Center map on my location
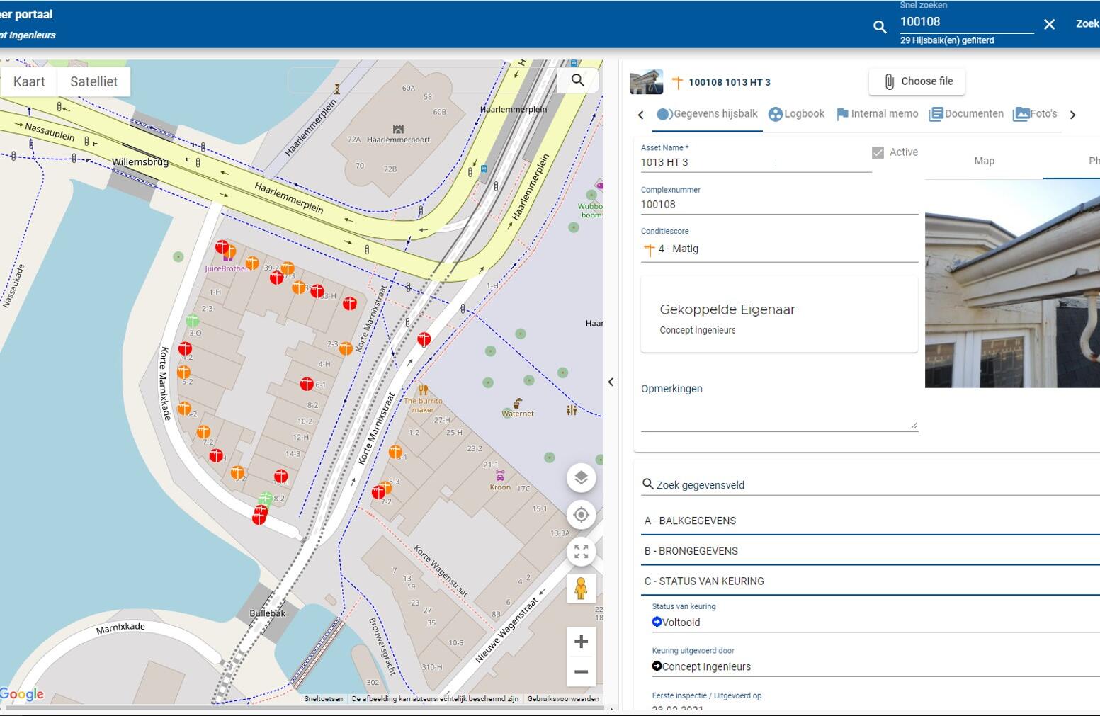 click(x=581, y=514)
